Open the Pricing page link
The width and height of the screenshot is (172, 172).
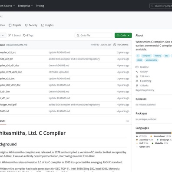coord(40,6)
